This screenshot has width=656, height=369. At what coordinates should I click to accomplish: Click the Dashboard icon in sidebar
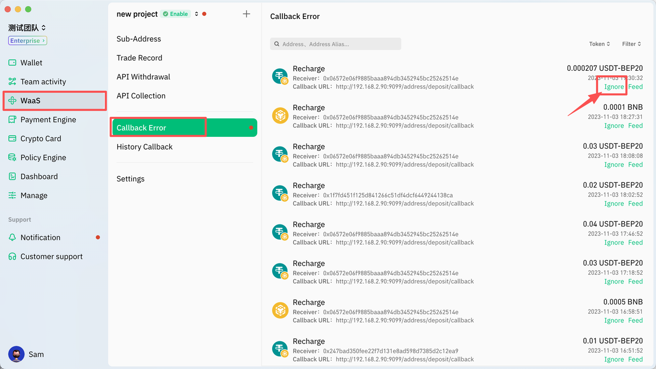(12, 176)
